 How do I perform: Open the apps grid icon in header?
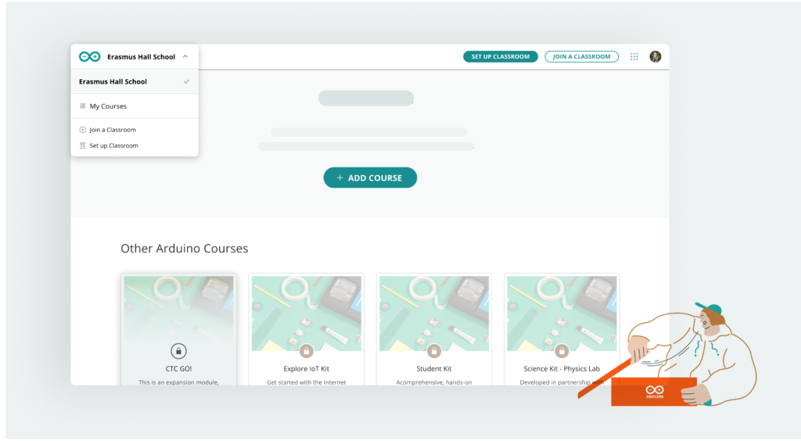tap(634, 56)
